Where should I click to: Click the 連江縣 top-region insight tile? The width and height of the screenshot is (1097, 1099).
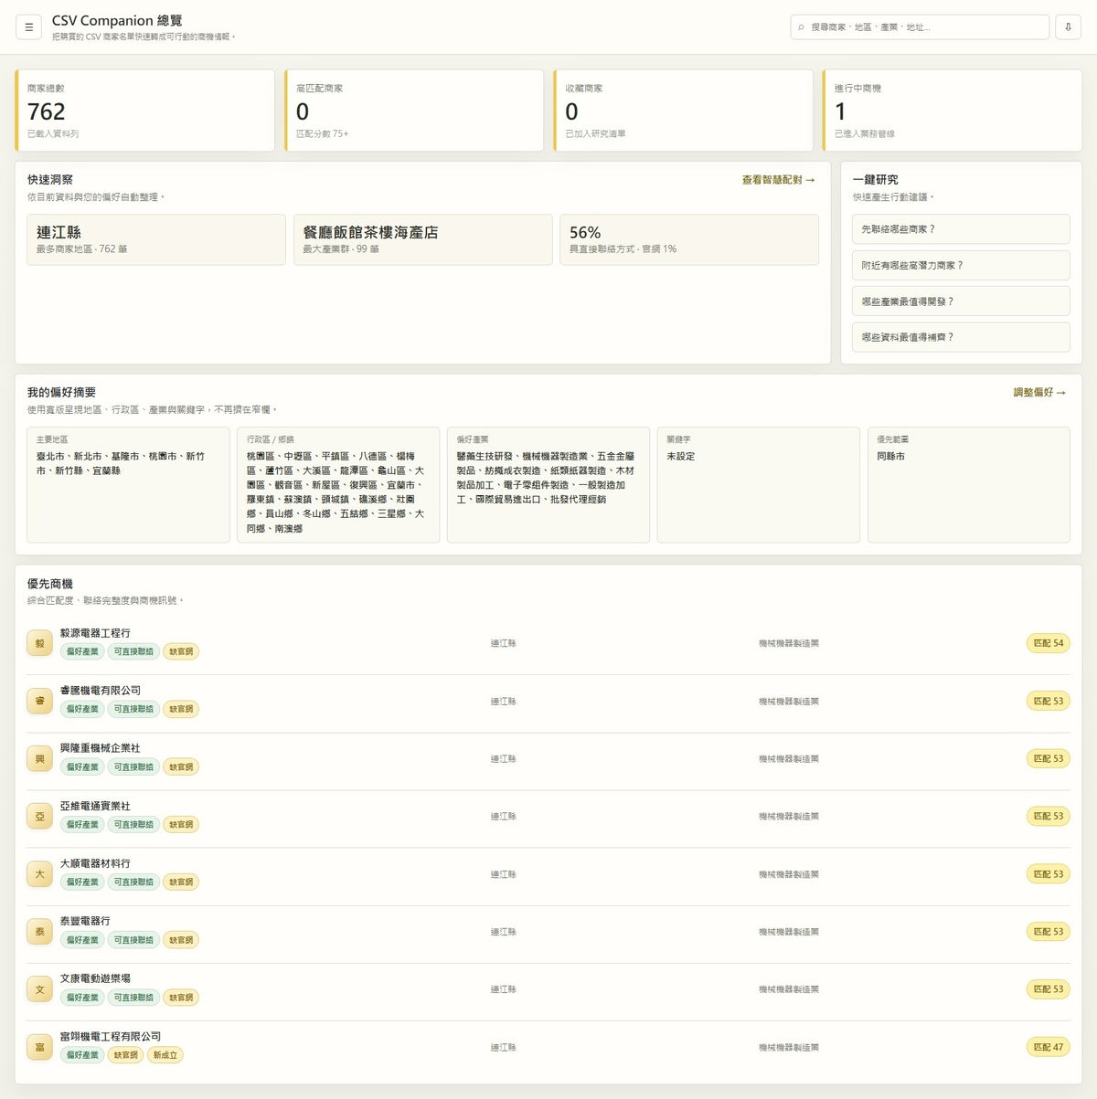[156, 239]
